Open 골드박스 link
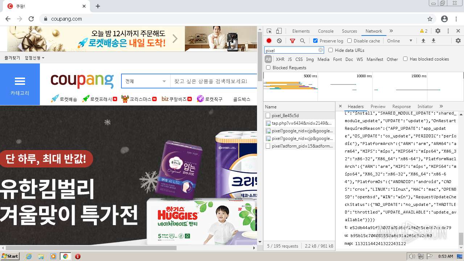464x261 pixels. [242, 99]
